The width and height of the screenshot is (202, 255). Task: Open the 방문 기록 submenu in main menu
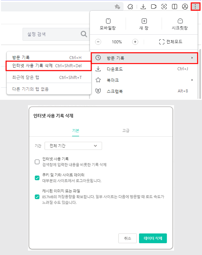click(x=144, y=58)
